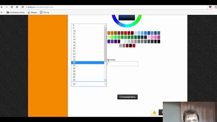
Task: Click the plus icon on the bookmarks bar
Action: [x=1, y=13]
